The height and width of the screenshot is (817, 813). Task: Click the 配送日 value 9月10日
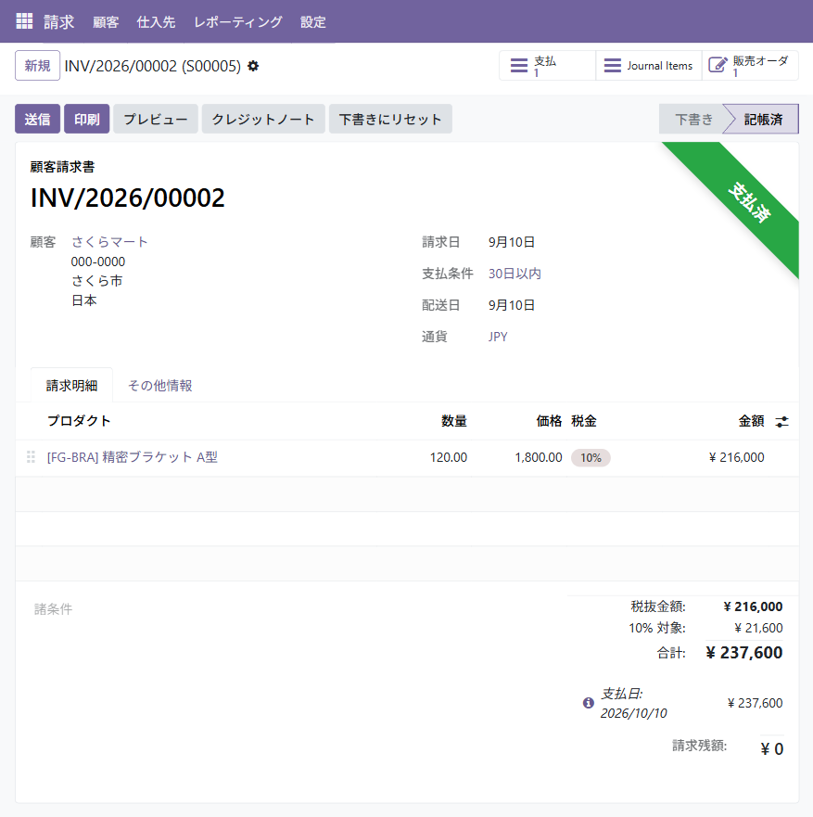(x=512, y=305)
